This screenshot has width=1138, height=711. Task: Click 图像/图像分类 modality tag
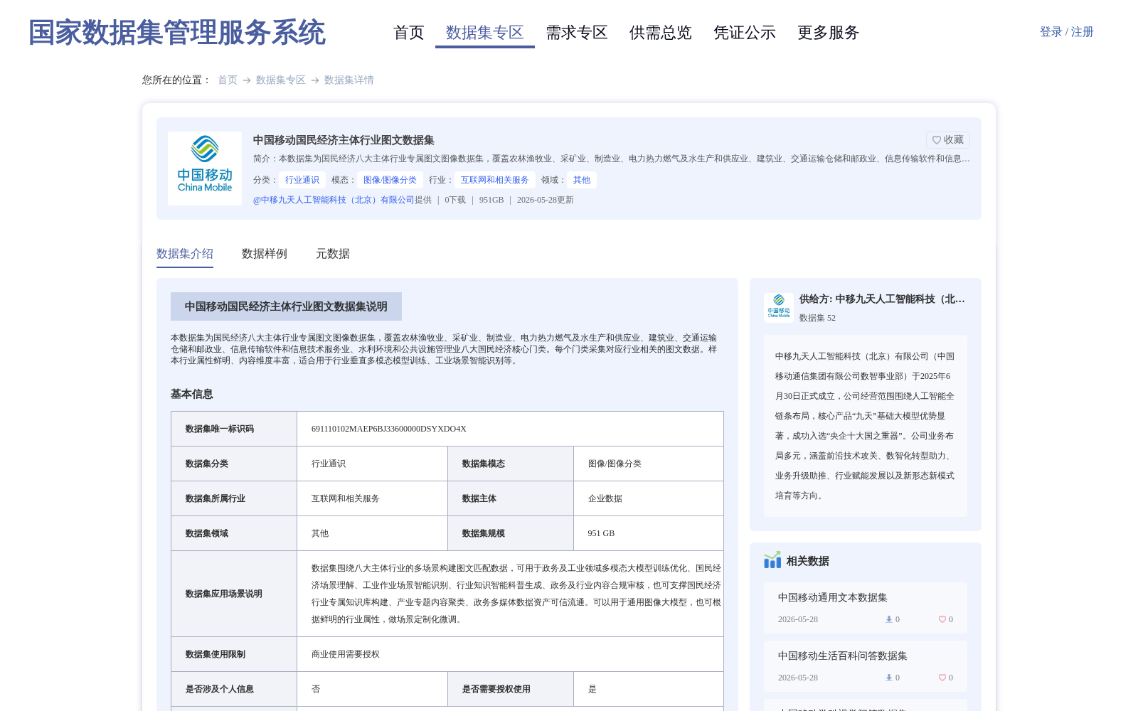390,180
